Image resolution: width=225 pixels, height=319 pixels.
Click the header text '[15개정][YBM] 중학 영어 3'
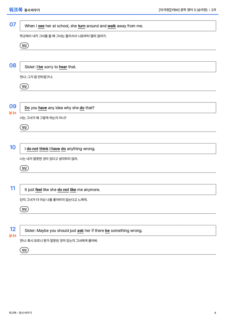pyautogui.click(x=177, y=10)
